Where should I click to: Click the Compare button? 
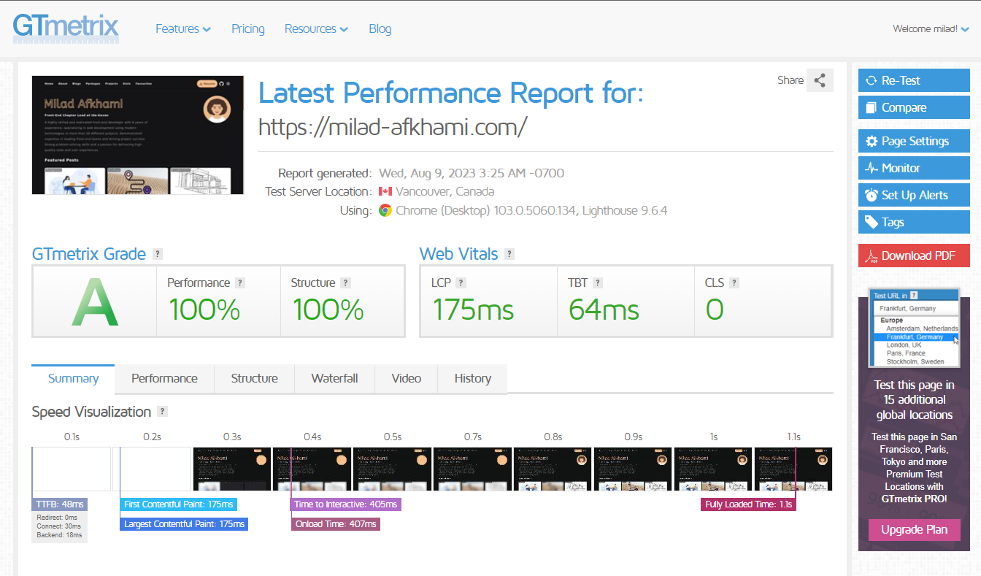[x=914, y=107]
